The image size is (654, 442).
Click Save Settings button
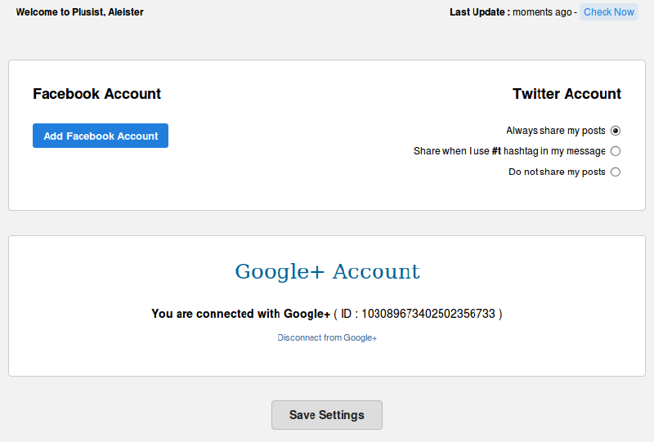327,415
